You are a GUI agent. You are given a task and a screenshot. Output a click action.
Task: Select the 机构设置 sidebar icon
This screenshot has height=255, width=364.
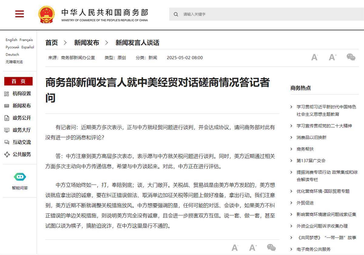pos(6,94)
